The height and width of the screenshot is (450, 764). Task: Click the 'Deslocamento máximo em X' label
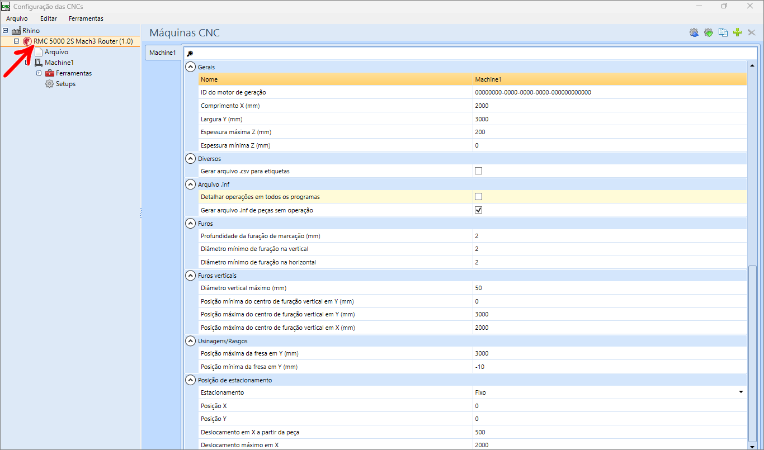[239, 445]
